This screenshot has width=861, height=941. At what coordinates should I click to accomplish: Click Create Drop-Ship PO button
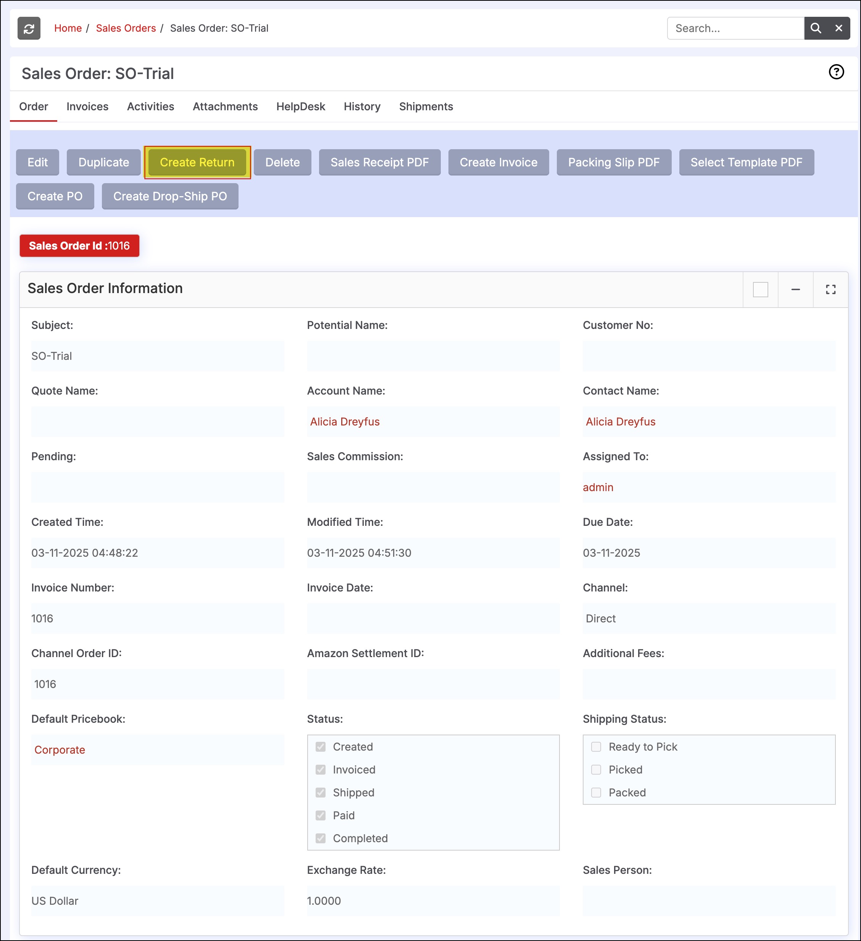coord(170,196)
